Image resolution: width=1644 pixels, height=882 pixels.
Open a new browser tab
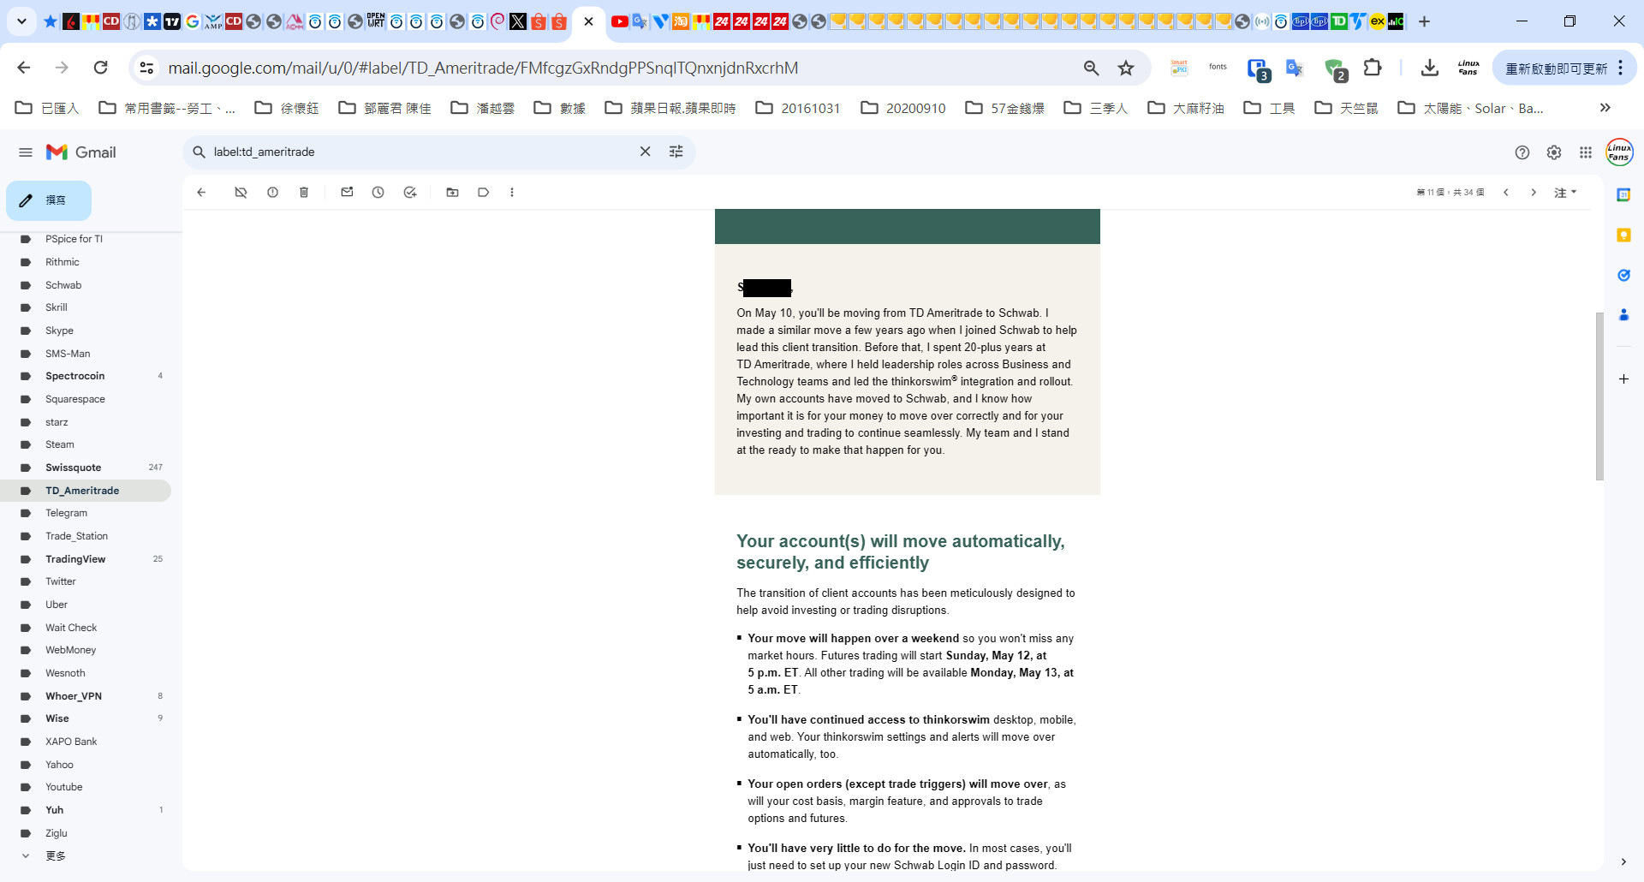click(1424, 21)
